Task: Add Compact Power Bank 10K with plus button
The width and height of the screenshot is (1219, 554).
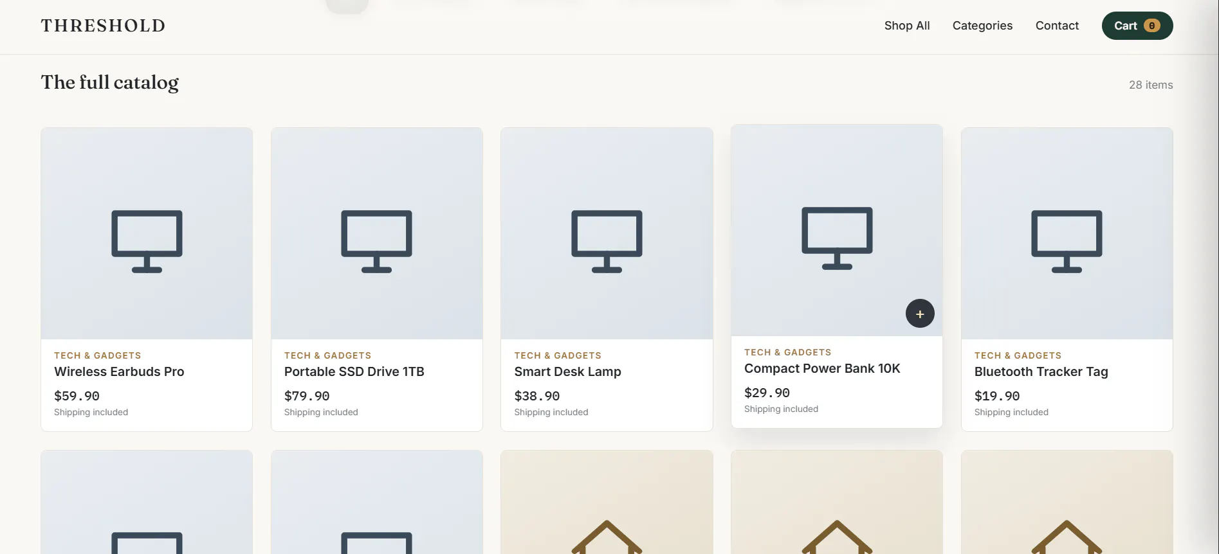Action: (x=920, y=314)
